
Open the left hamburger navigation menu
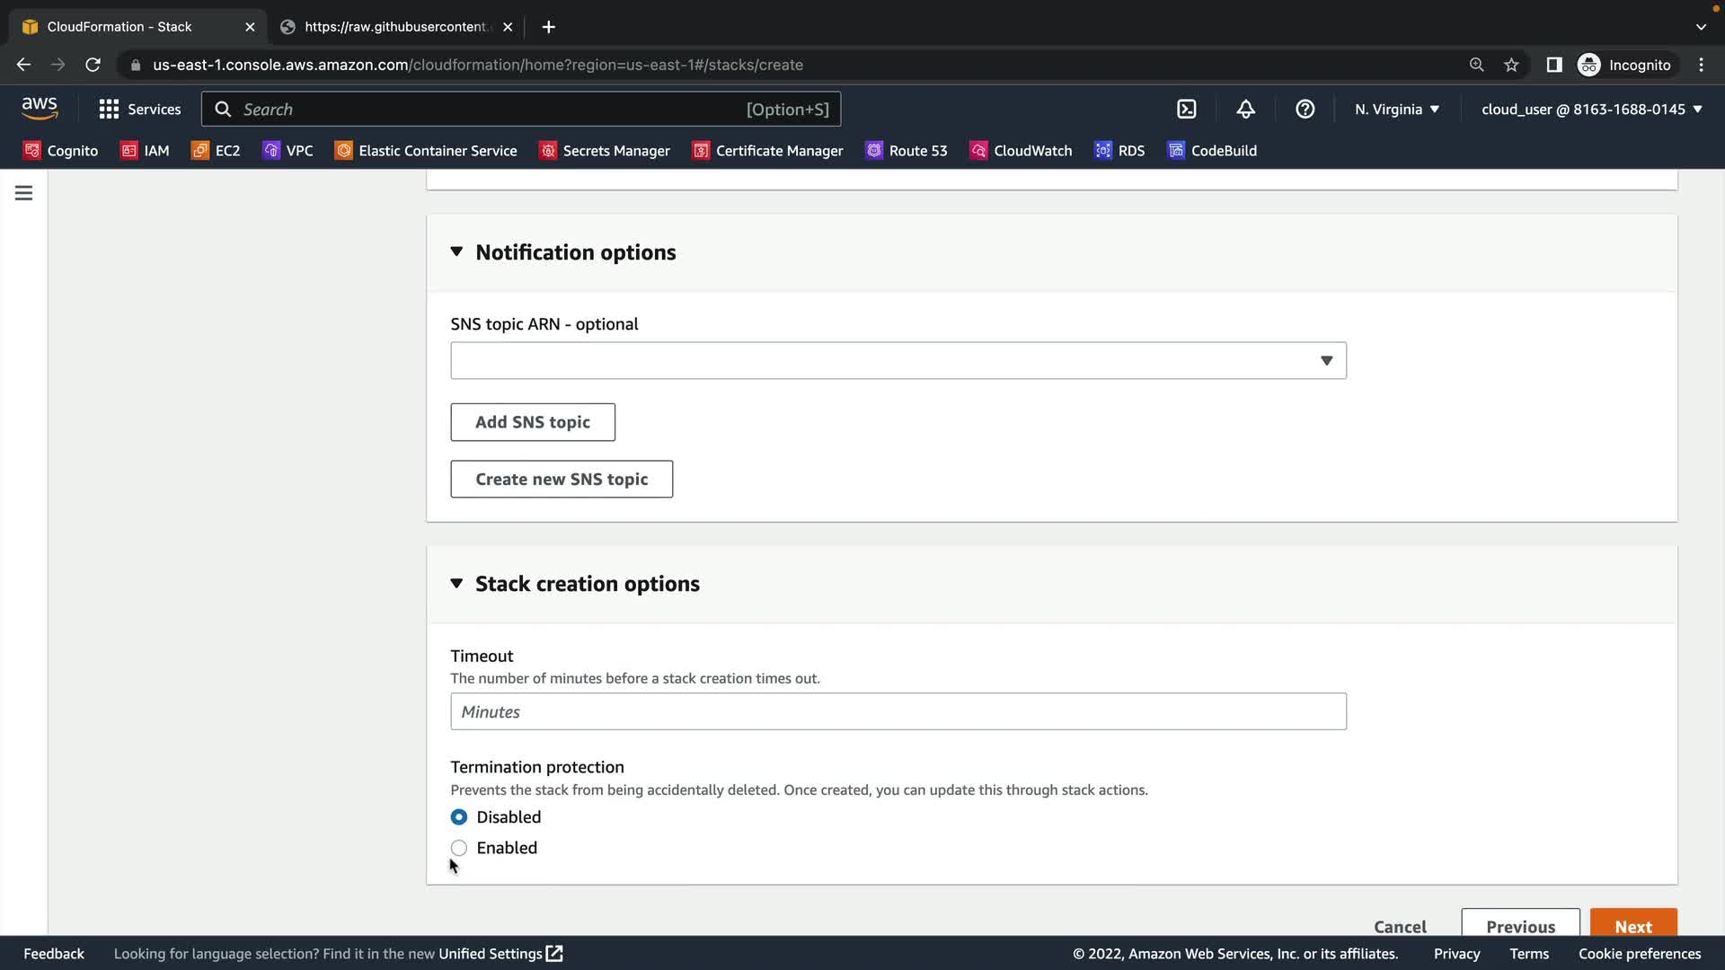[24, 193]
